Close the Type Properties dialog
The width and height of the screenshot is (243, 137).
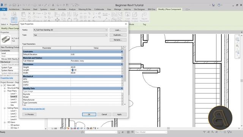click(x=126, y=24)
